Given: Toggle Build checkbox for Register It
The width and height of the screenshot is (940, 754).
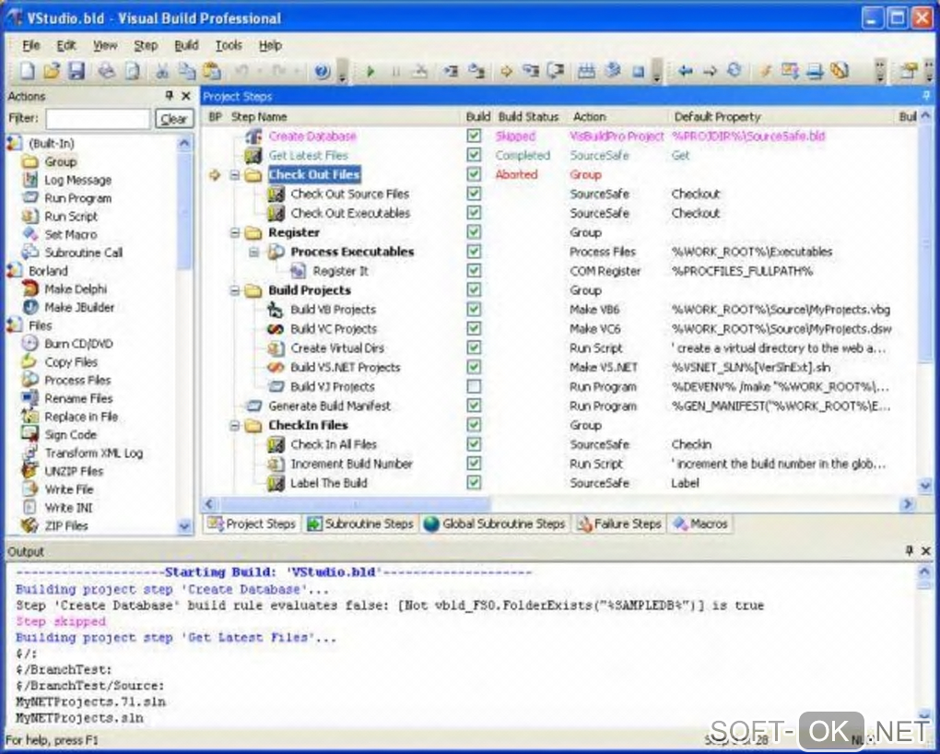Looking at the screenshot, I should click(x=474, y=270).
